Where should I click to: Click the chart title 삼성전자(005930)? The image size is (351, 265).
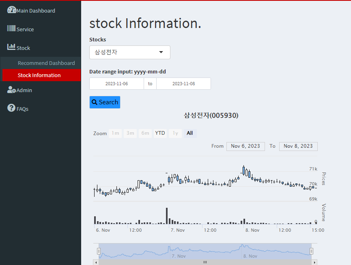pyautogui.click(x=211, y=116)
